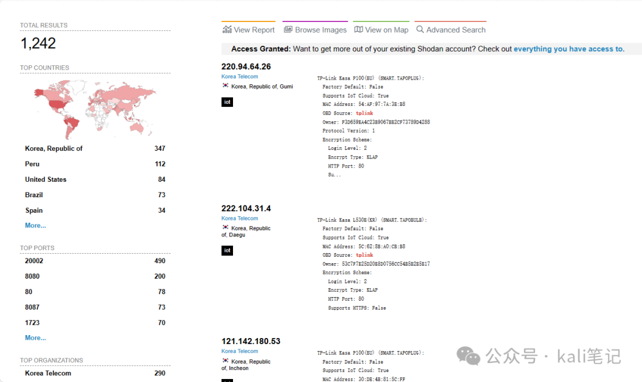Click Korea Telecom link under 121.142.180.53
Screen dimensions: 642x382
pos(240,351)
